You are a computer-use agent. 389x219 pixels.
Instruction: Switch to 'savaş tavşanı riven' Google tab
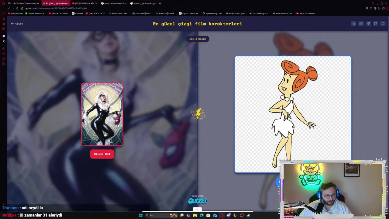[x=114, y=3]
